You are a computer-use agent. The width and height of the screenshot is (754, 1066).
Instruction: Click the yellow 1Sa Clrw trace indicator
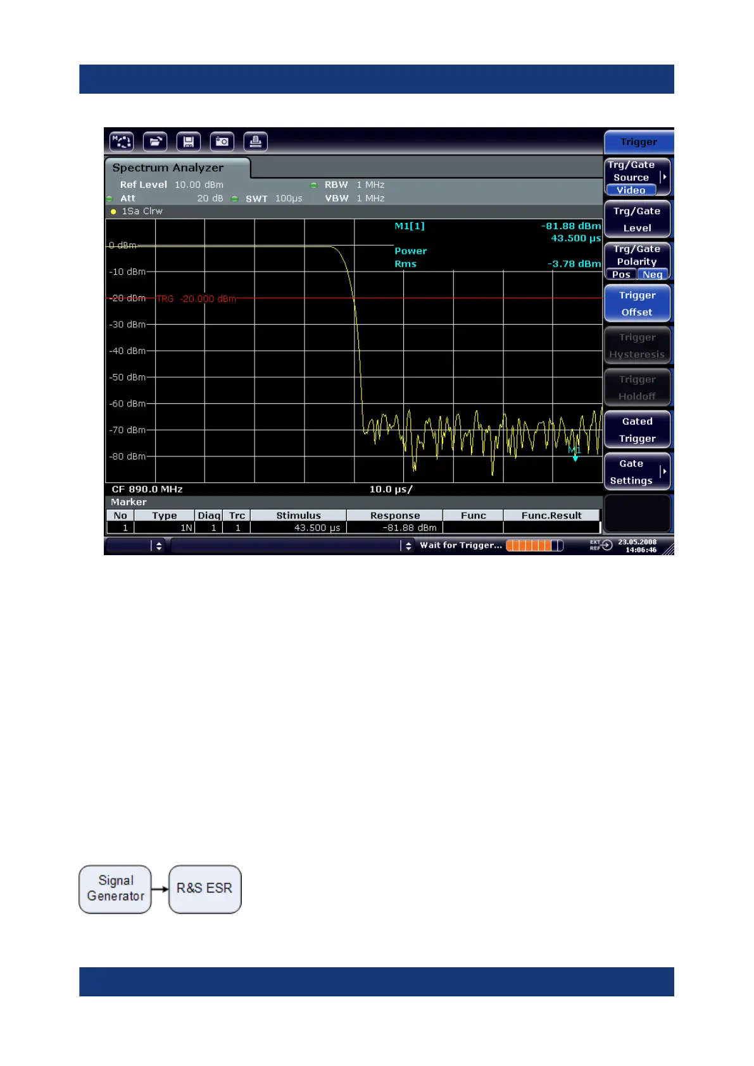113,211
